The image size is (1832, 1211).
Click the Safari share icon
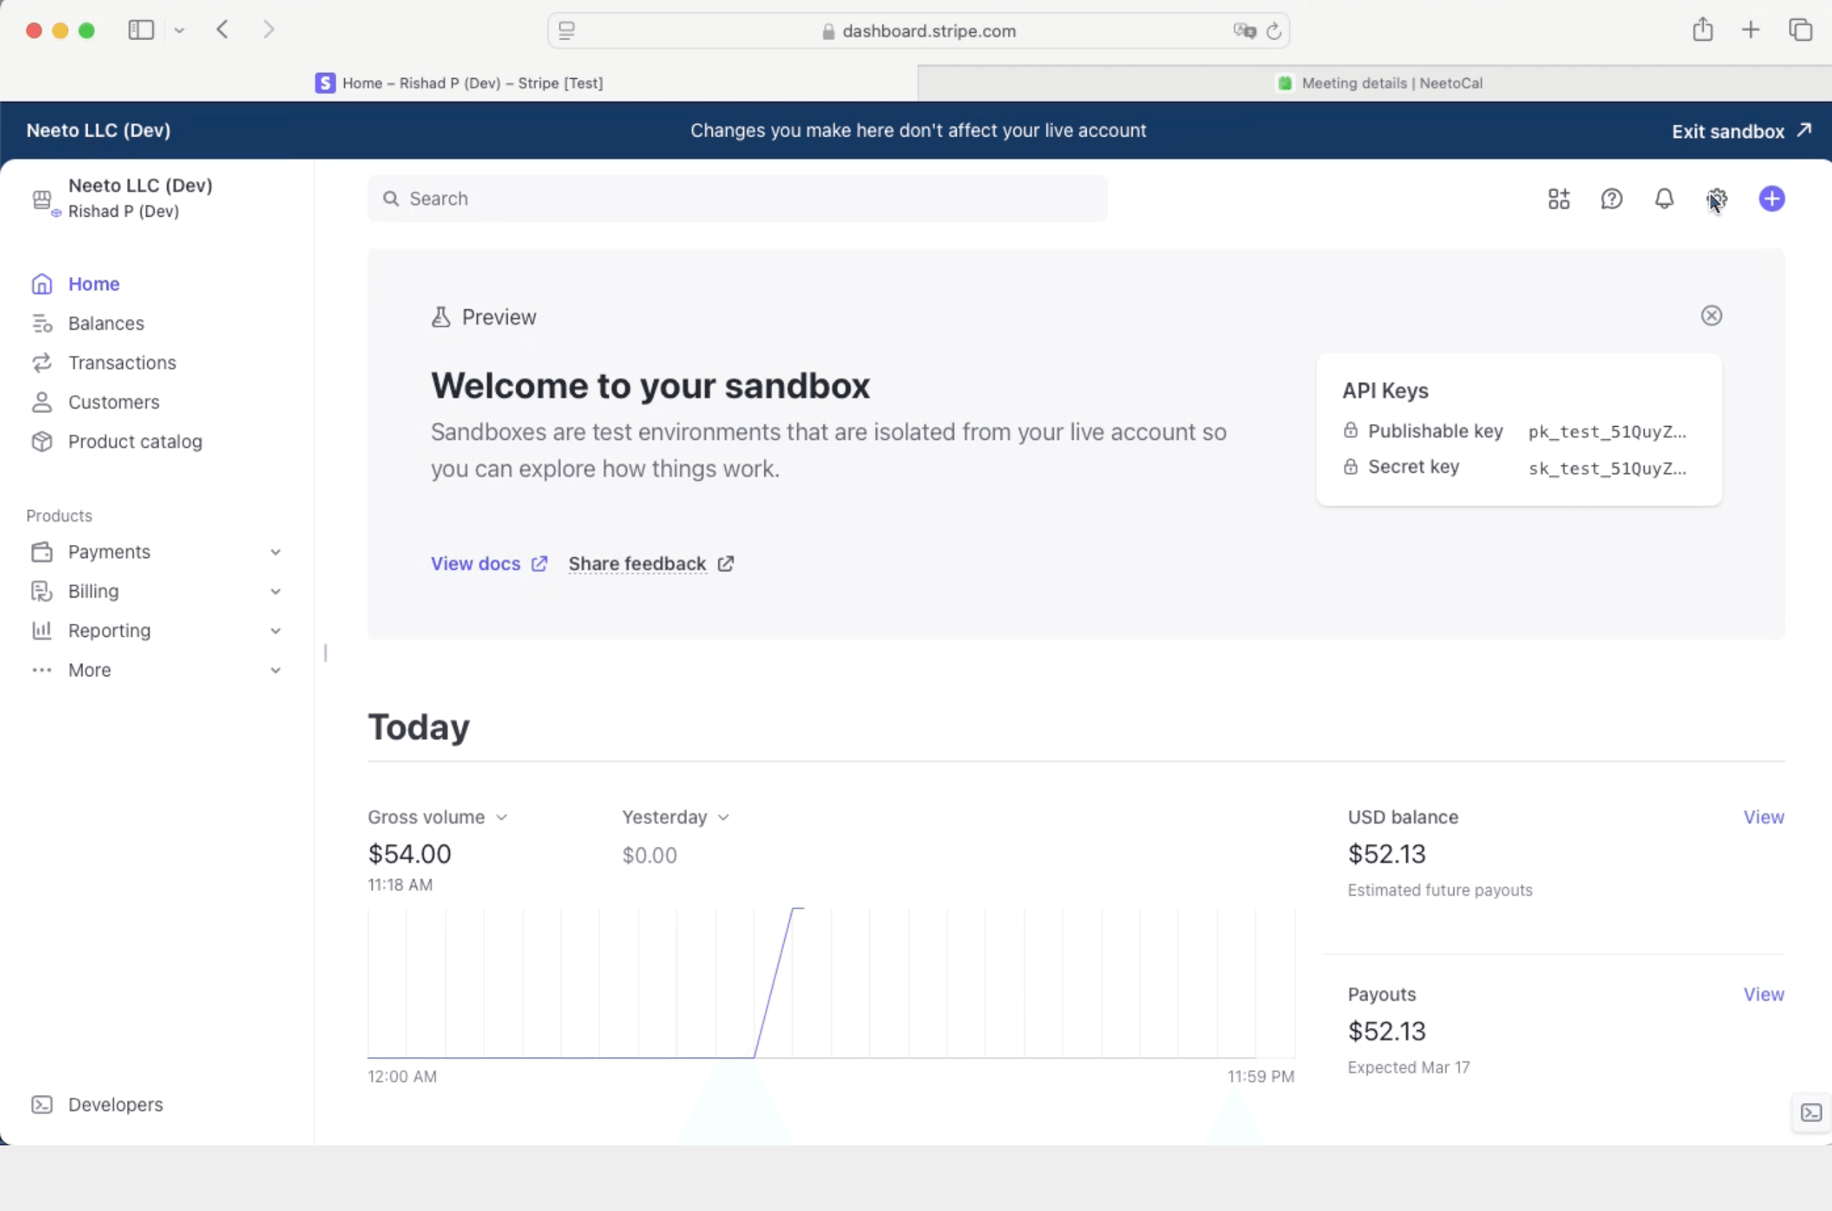(x=1702, y=29)
